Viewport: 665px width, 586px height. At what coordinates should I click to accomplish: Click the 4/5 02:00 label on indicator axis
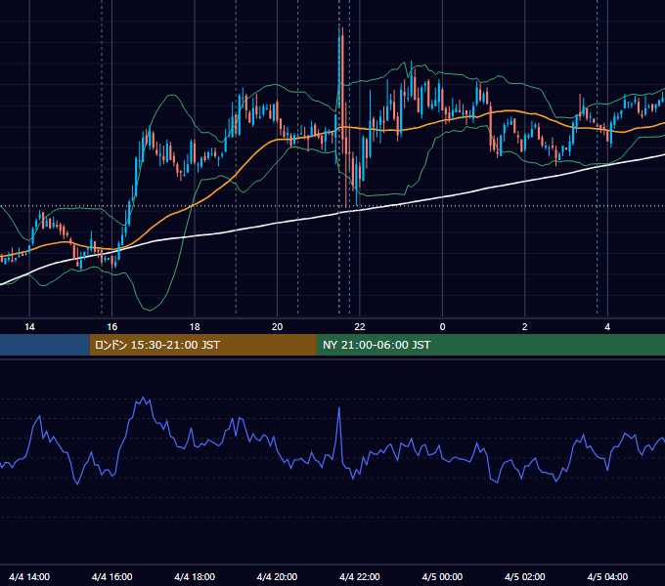pyautogui.click(x=524, y=576)
